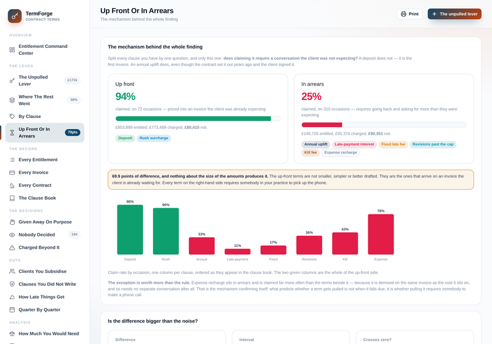
Task: Go to How Much You Would Need
Action: tap(44, 334)
